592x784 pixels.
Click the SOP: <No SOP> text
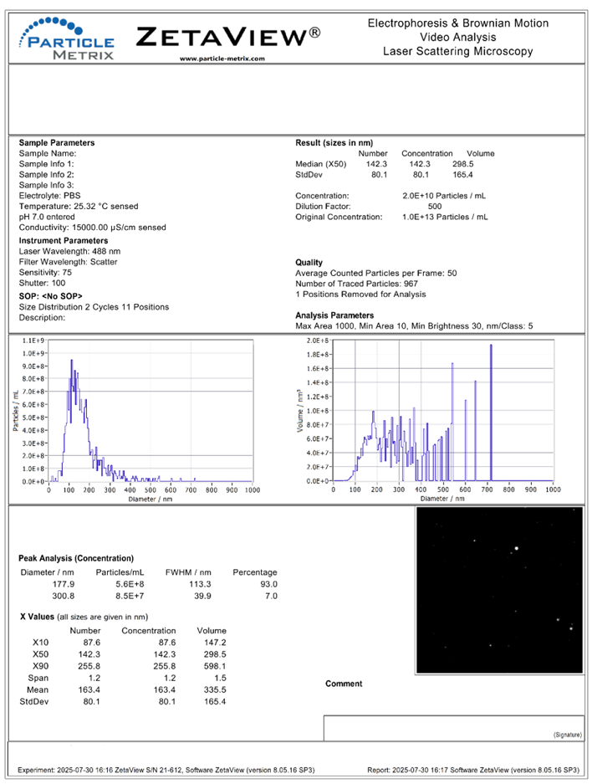(x=50, y=296)
